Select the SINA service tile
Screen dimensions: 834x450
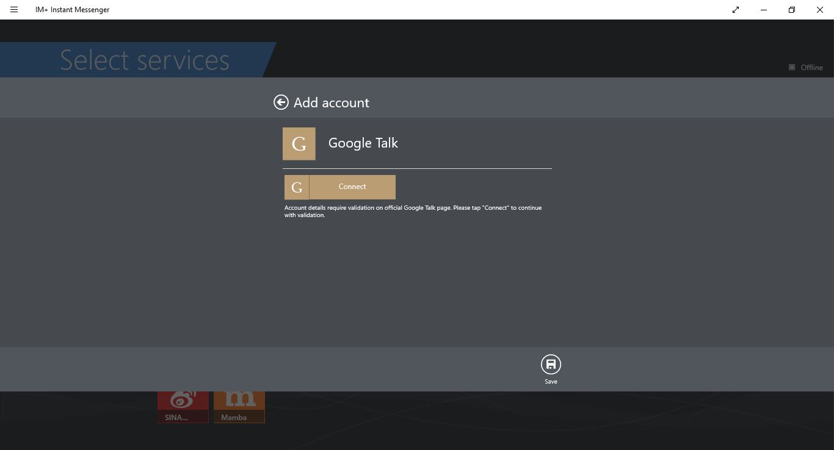pyautogui.click(x=183, y=407)
